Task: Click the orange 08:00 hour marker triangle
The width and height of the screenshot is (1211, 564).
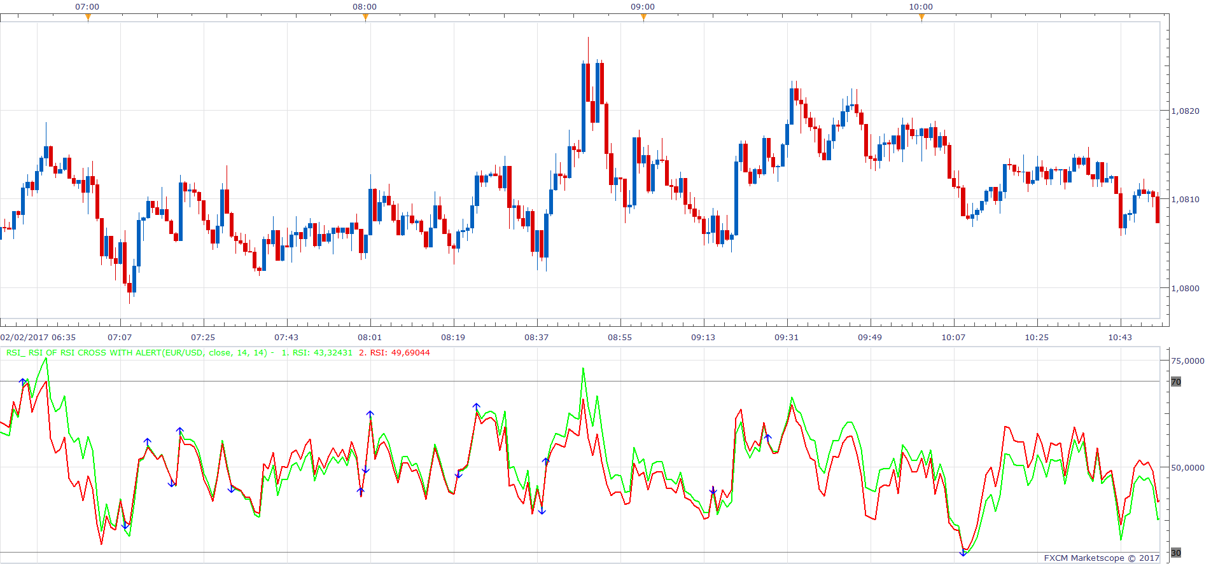Action: pyautogui.click(x=365, y=17)
